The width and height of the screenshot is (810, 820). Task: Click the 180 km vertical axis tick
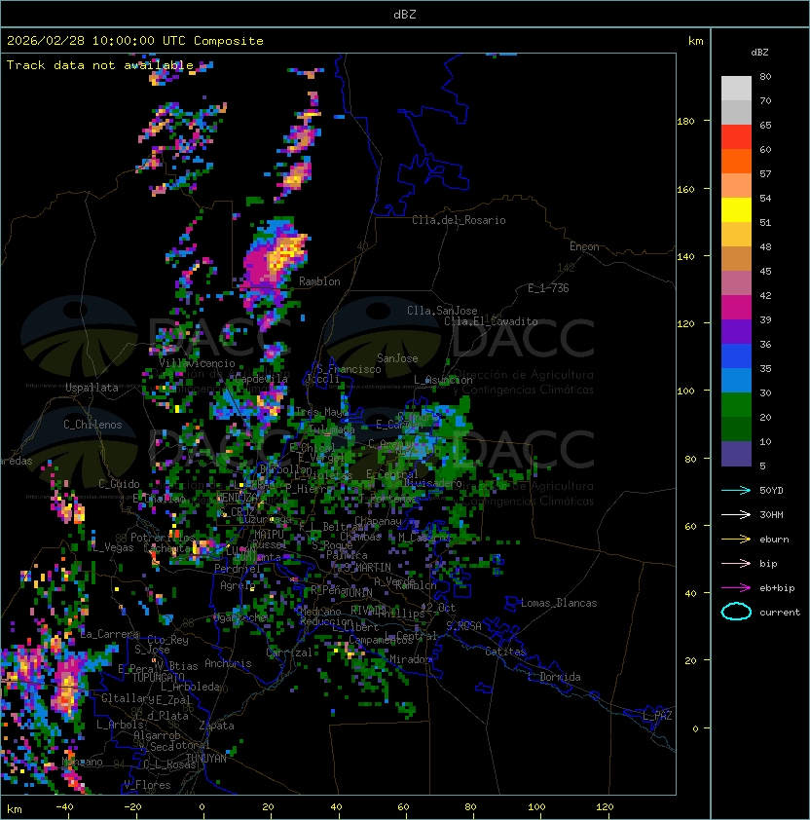[685, 122]
